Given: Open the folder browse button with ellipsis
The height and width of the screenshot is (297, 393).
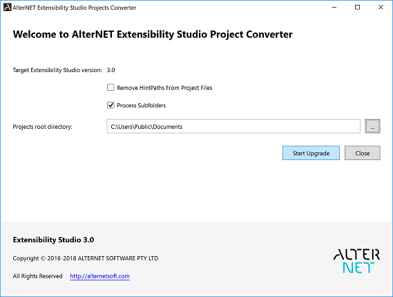Looking at the screenshot, I should [372, 126].
